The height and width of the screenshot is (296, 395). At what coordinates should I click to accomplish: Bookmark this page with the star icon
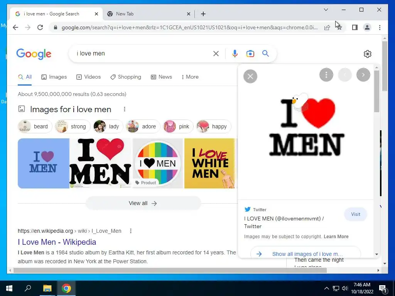339,27
